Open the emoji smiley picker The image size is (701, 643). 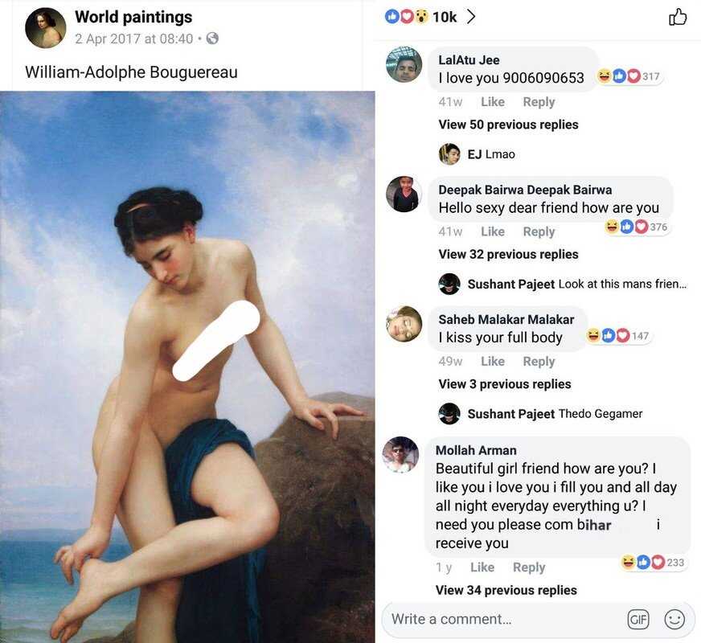coord(674,620)
